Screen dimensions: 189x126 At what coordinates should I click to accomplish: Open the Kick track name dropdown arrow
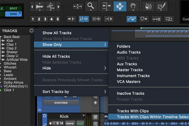[84, 115]
